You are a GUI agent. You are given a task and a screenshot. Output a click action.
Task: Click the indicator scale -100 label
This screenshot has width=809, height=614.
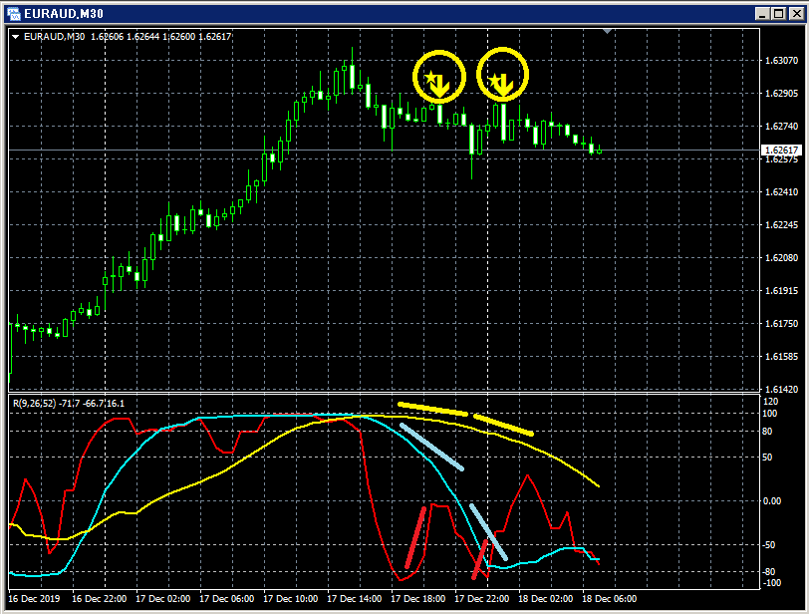(x=772, y=583)
